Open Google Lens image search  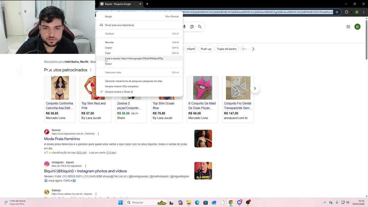point(192,26)
